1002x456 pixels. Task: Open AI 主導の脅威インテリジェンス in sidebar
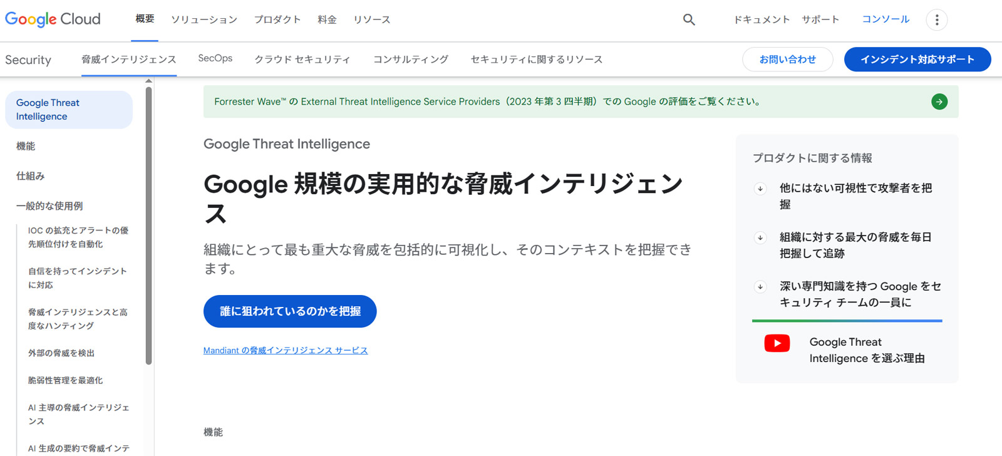pyautogui.click(x=79, y=414)
